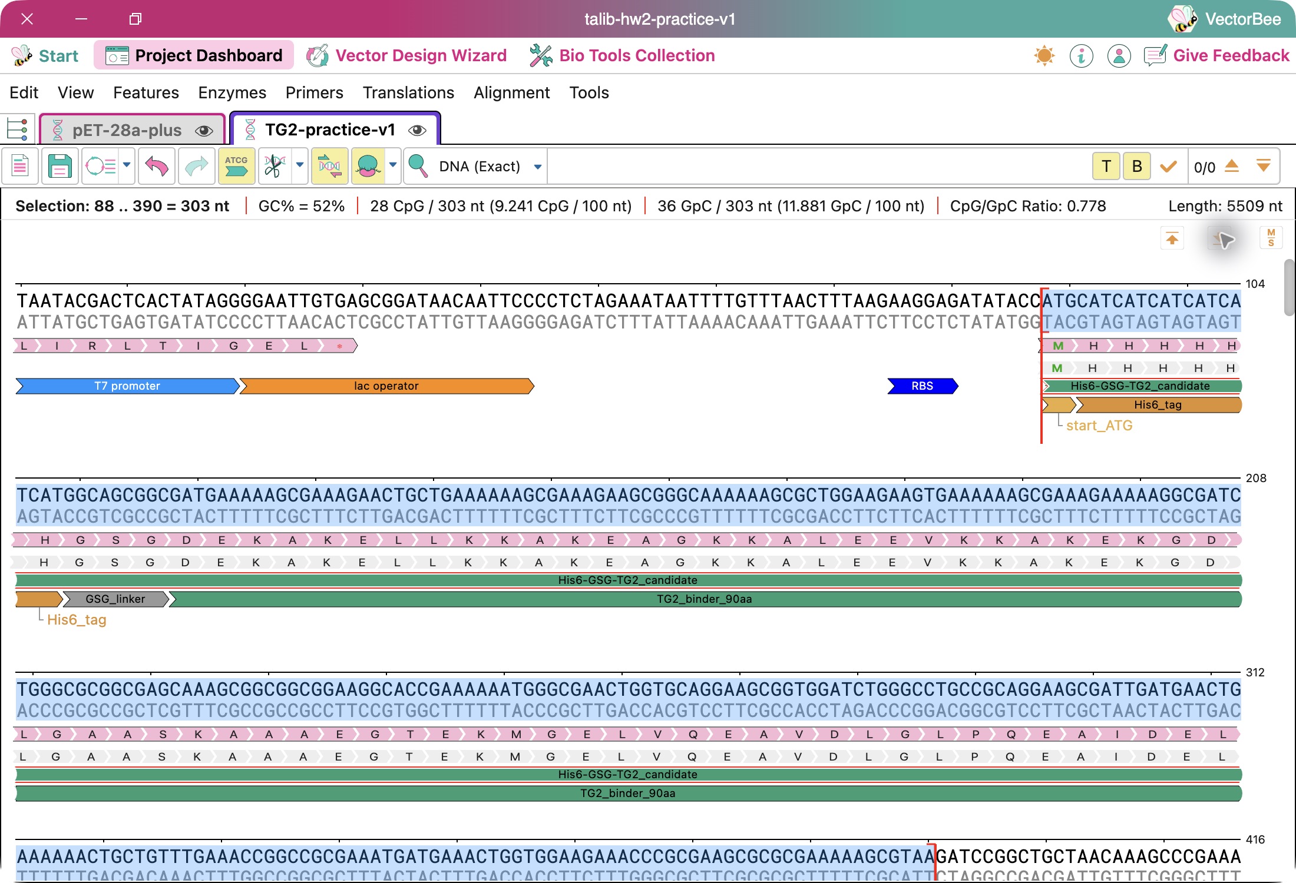Click the vertical scrollbar thumb
The height and width of the screenshot is (883, 1296).
(1290, 288)
